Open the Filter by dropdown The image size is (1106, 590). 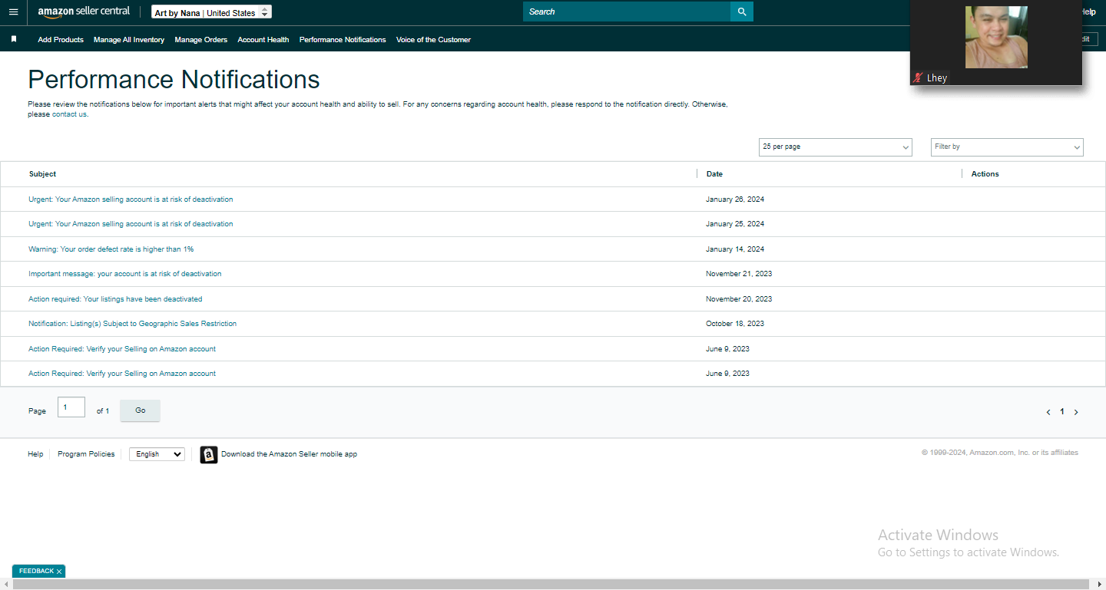click(x=1007, y=147)
